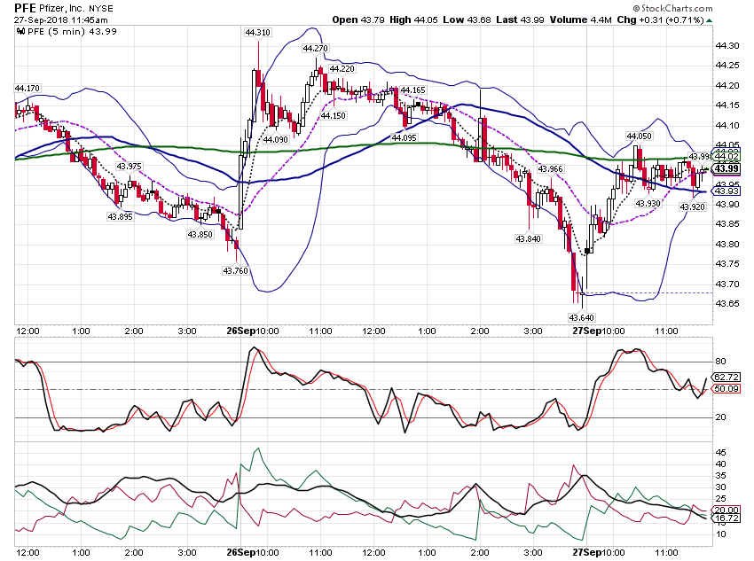Click the PFE Pfizer, Inc. NYSE title
Image resolution: width=754 pixels, height=561 pixels.
64,8
